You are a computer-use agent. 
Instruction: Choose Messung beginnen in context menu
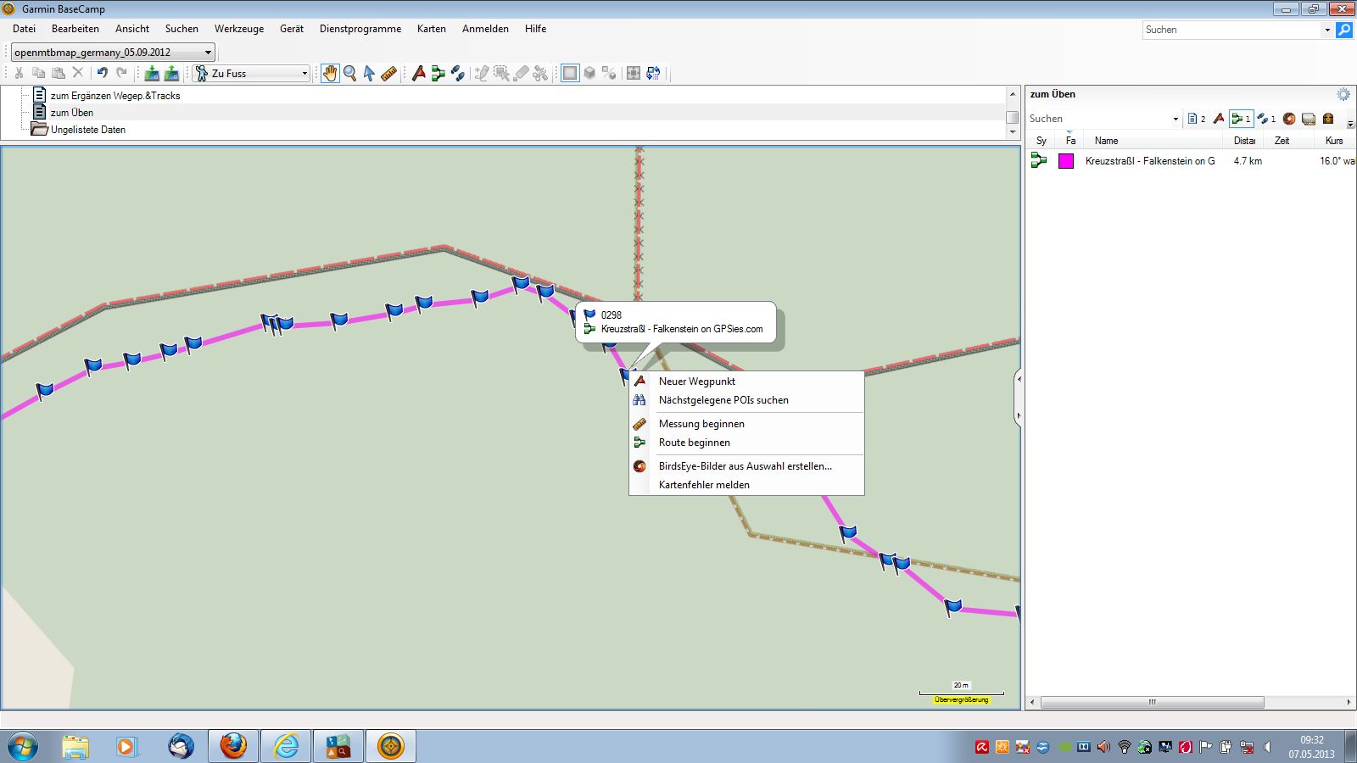(x=746, y=424)
